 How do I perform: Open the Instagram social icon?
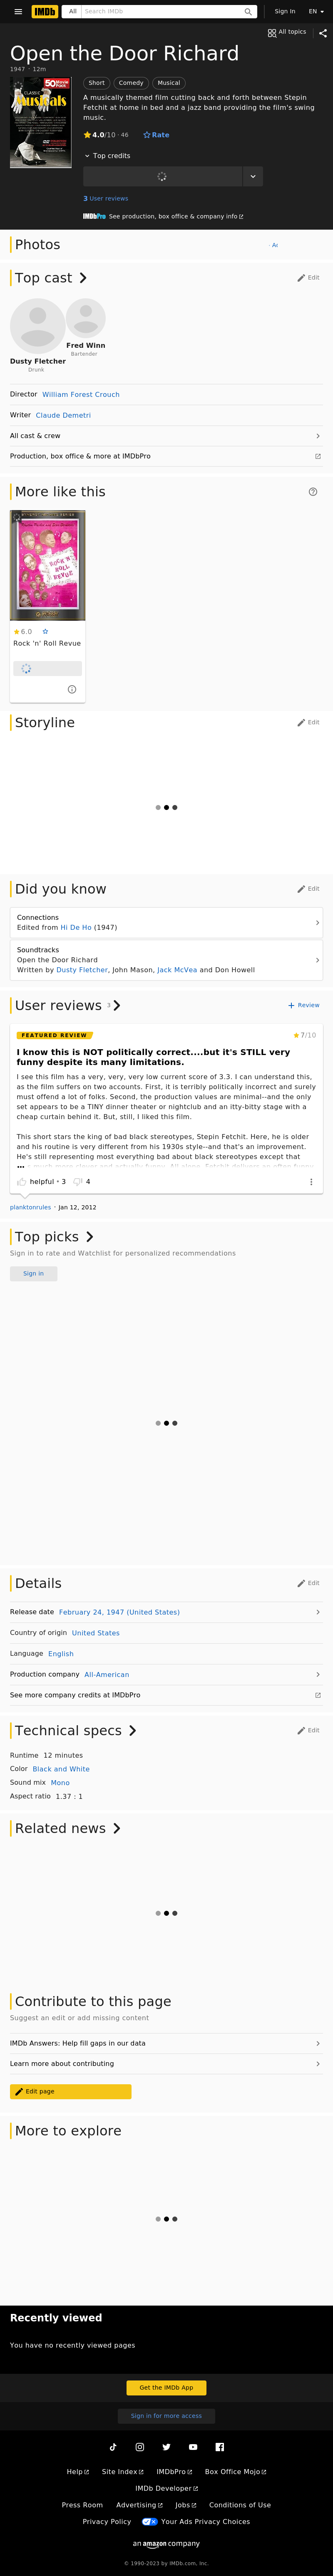click(x=140, y=2447)
